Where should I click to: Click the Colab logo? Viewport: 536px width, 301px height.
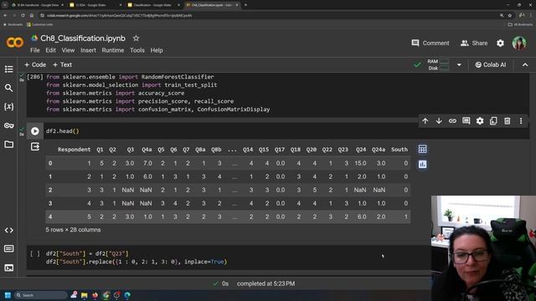point(15,43)
